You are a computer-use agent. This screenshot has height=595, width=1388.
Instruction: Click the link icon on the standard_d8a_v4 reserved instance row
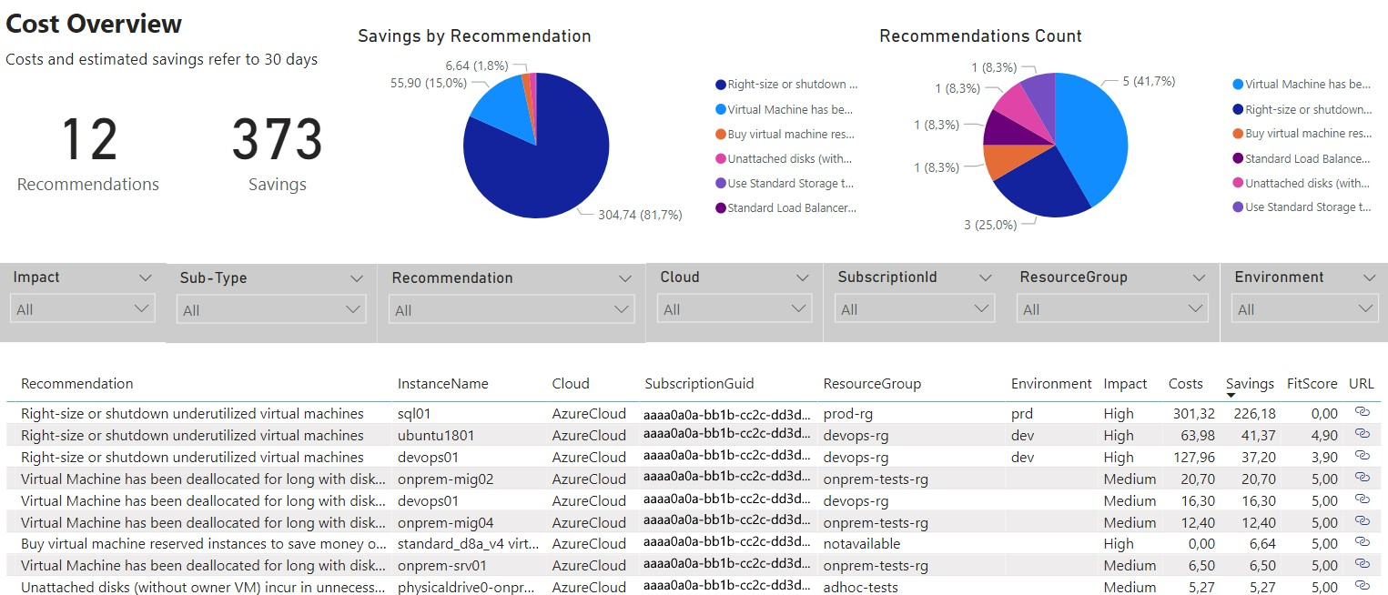click(1362, 543)
